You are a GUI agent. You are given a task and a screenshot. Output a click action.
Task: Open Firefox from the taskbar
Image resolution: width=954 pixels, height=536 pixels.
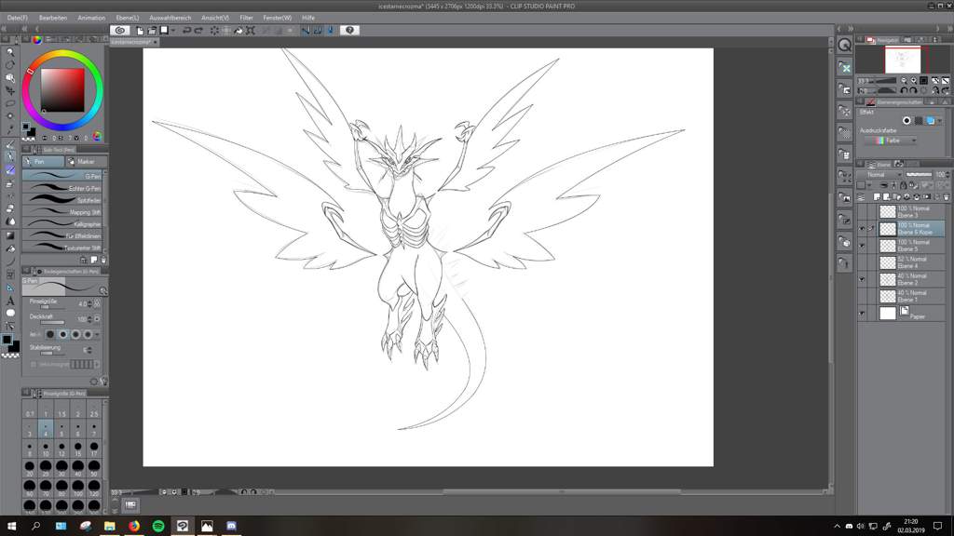pos(134,526)
